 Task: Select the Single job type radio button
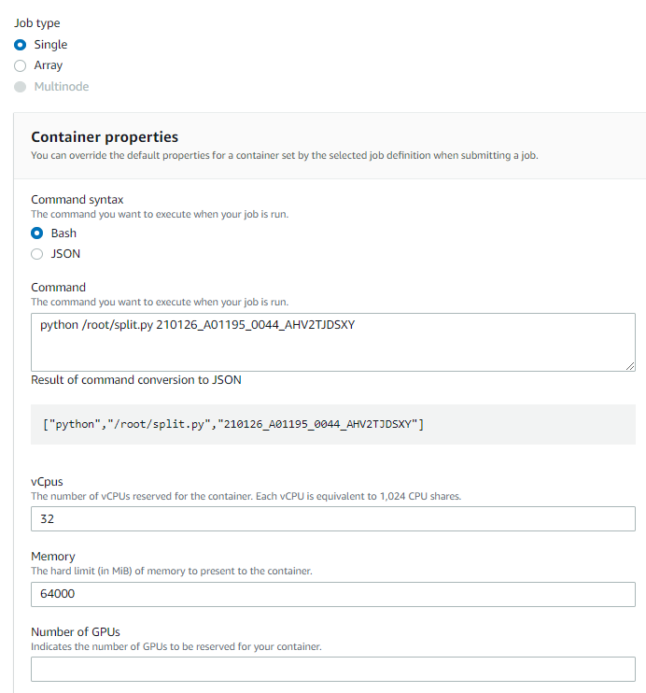[21, 45]
